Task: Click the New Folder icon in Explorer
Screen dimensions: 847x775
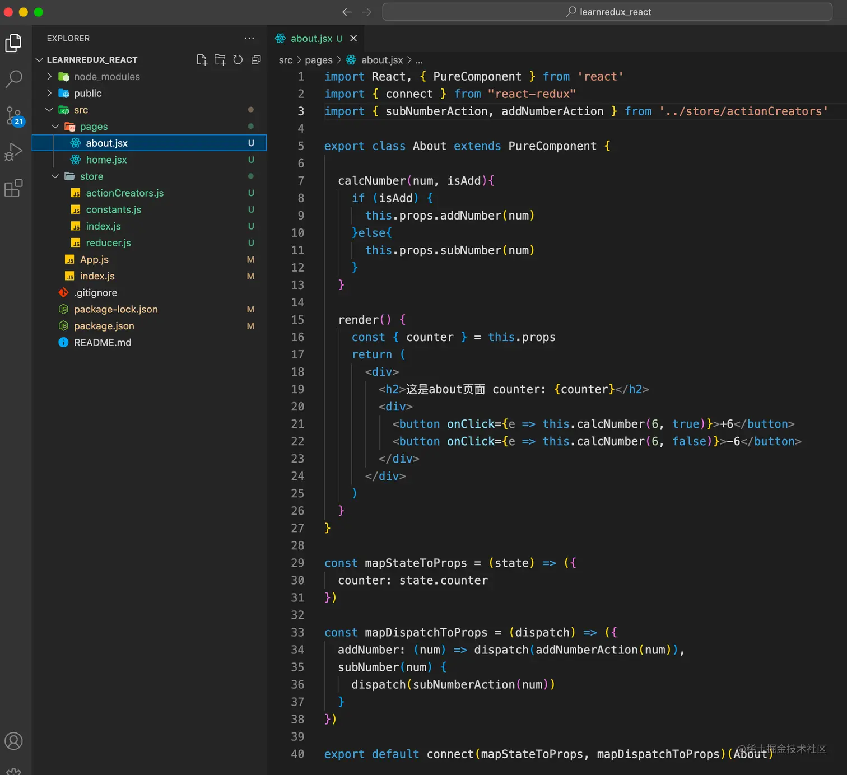Action: point(220,60)
